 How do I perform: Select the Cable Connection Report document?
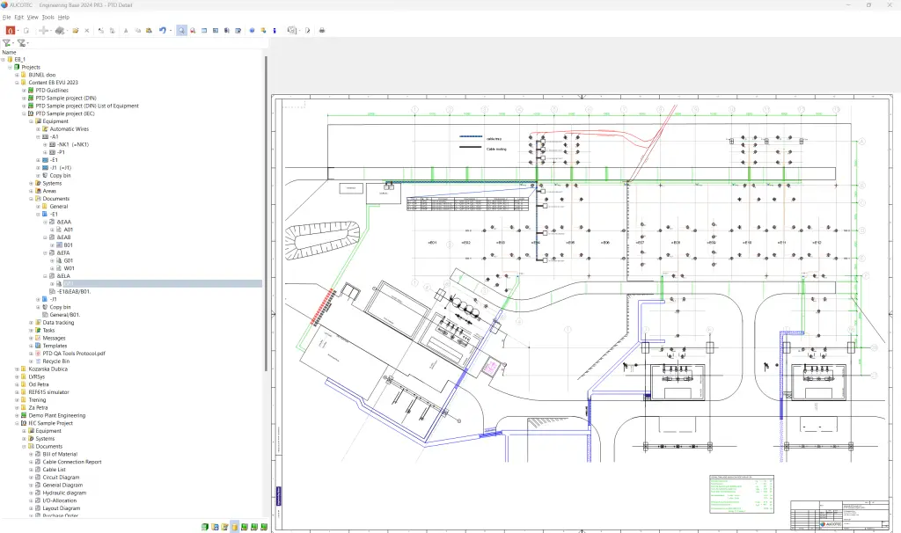[x=72, y=462]
